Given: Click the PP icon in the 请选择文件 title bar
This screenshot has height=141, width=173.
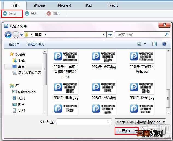Looking at the screenshot, I should (6, 26).
